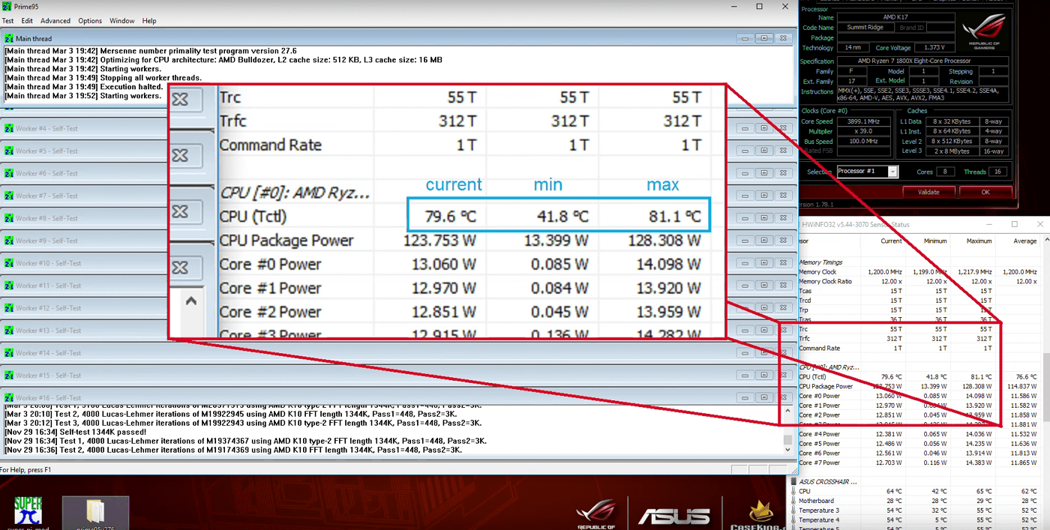Screen dimensions: 1050x530
Task: Sort HWiNFO sensors by the Current column
Action: 891,241
